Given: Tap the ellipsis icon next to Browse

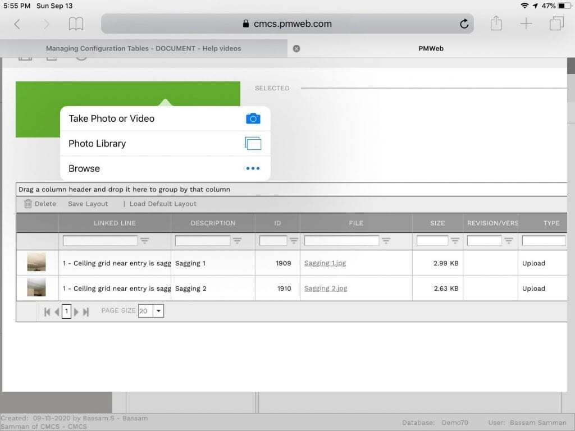Looking at the screenshot, I should point(253,168).
